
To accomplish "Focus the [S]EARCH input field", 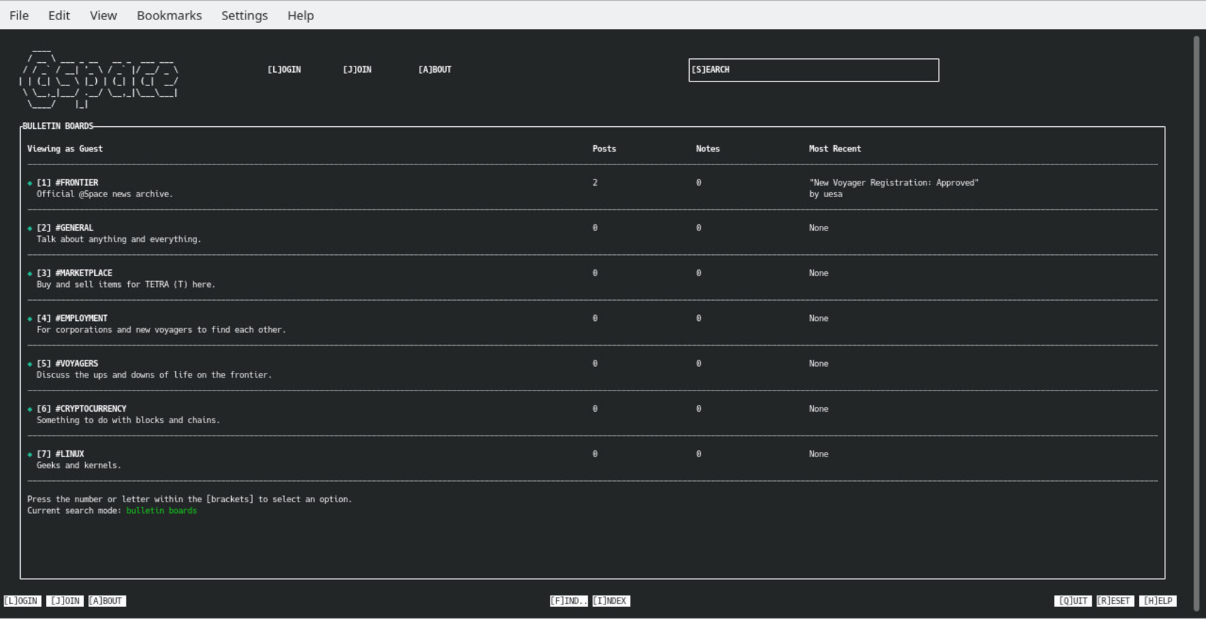I will click(813, 70).
